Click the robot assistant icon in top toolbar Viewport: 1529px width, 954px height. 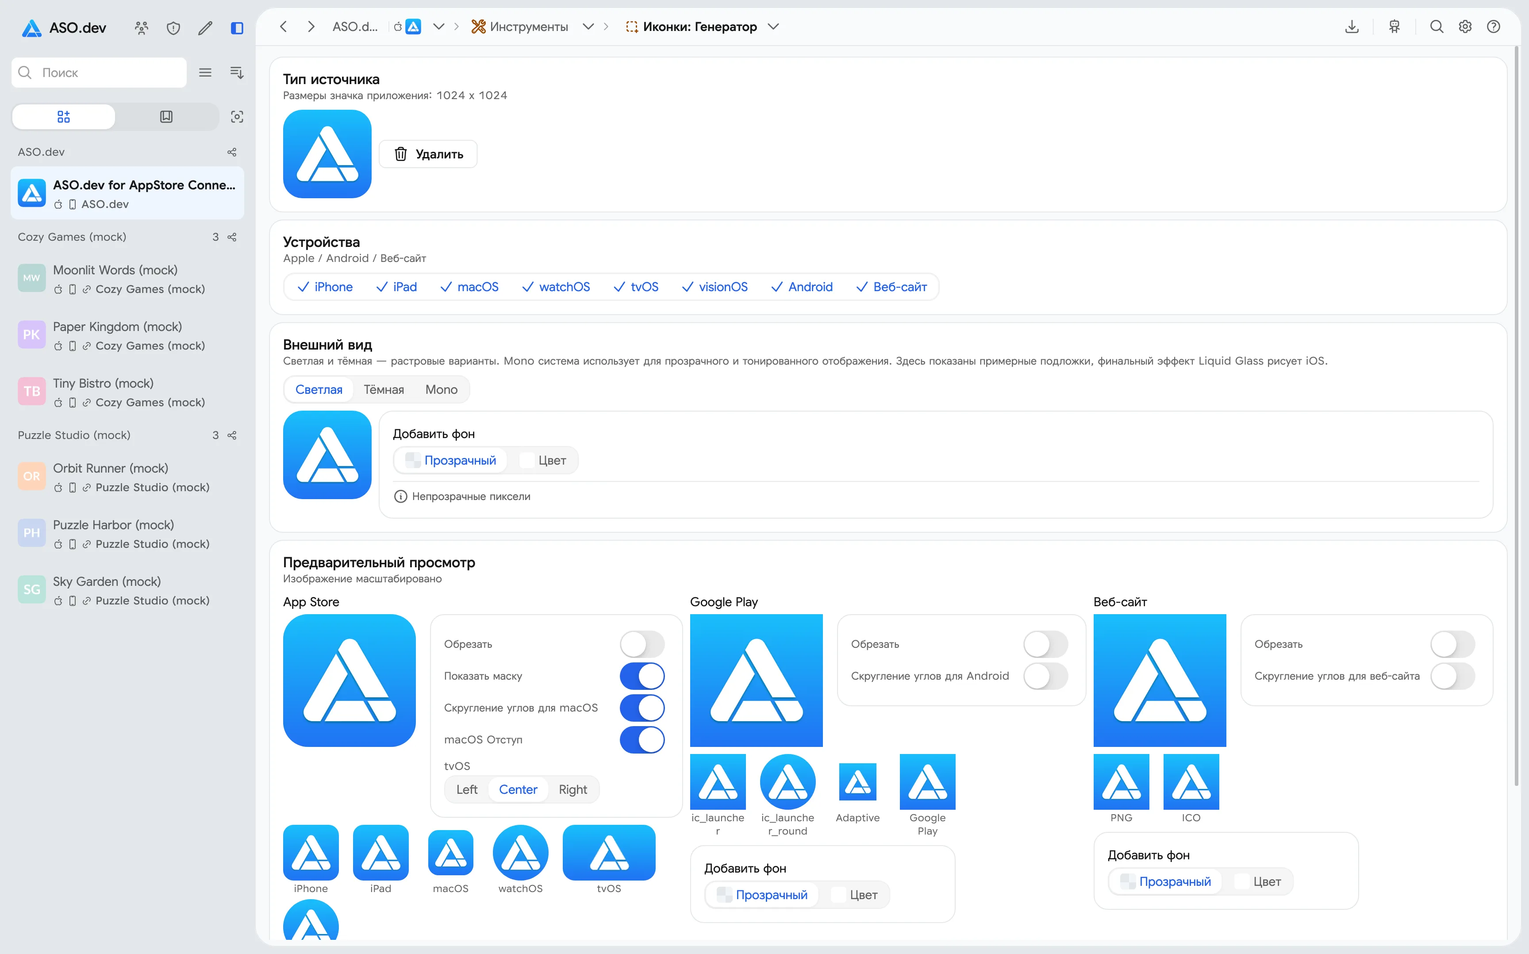pos(1395,27)
